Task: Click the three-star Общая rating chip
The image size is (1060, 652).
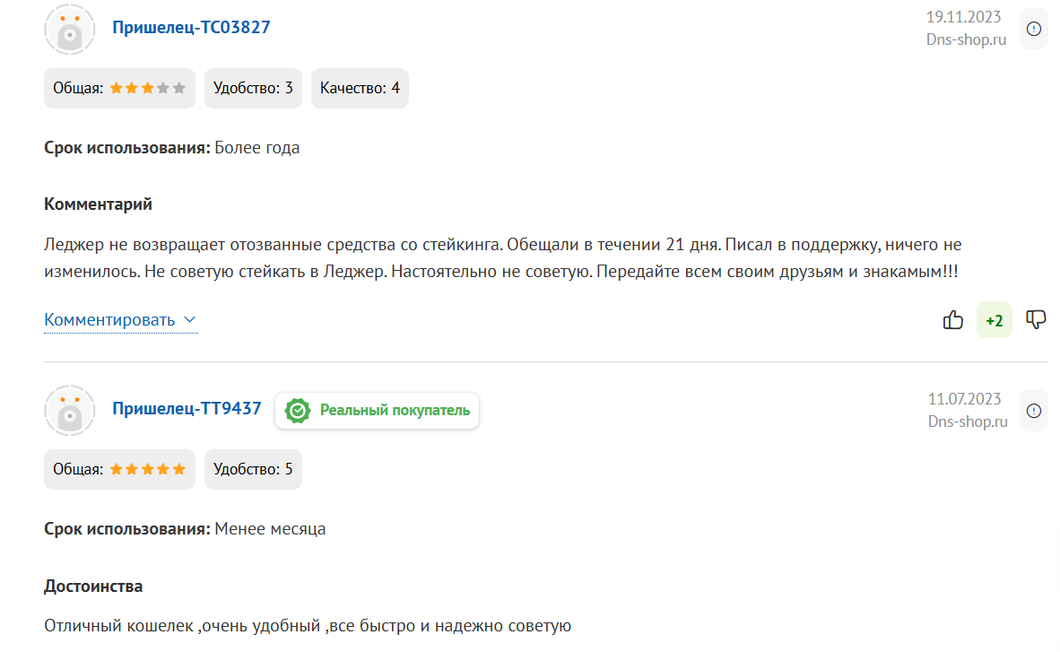Action: 119,88
